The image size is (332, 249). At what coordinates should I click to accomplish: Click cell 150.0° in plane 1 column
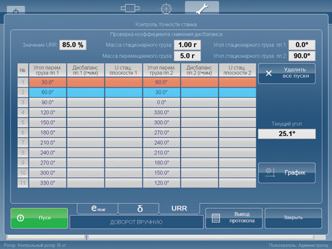click(48, 122)
